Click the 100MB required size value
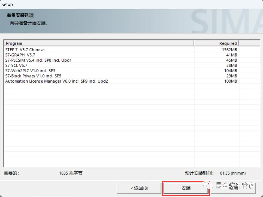 [x=231, y=81]
